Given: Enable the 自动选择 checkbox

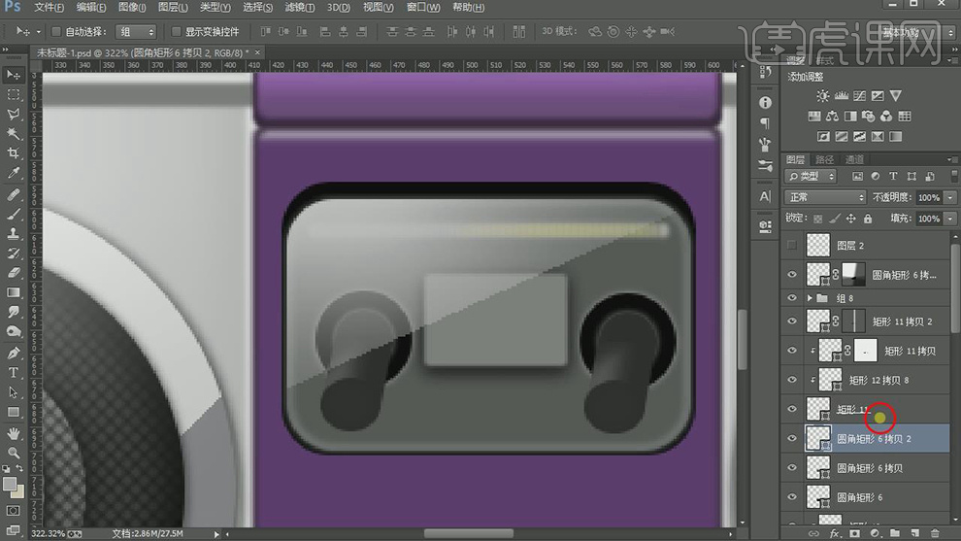Looking at the screenshot, I should click(56, 32).
